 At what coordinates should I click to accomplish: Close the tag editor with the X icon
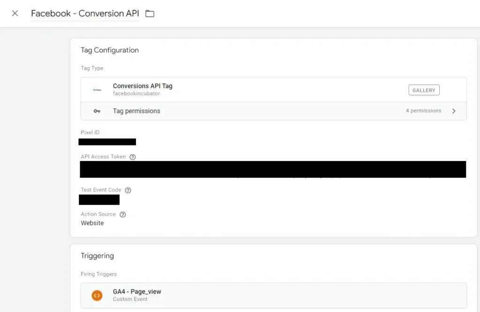(15, 13)
